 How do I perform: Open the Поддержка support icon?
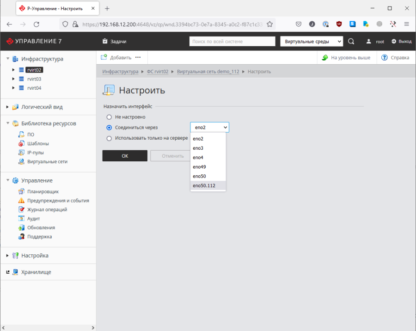(21, 237)
